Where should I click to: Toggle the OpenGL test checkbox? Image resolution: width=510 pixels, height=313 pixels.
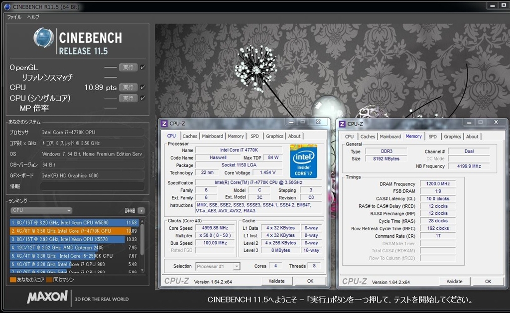pyautogui.click(x=143, y=67)
